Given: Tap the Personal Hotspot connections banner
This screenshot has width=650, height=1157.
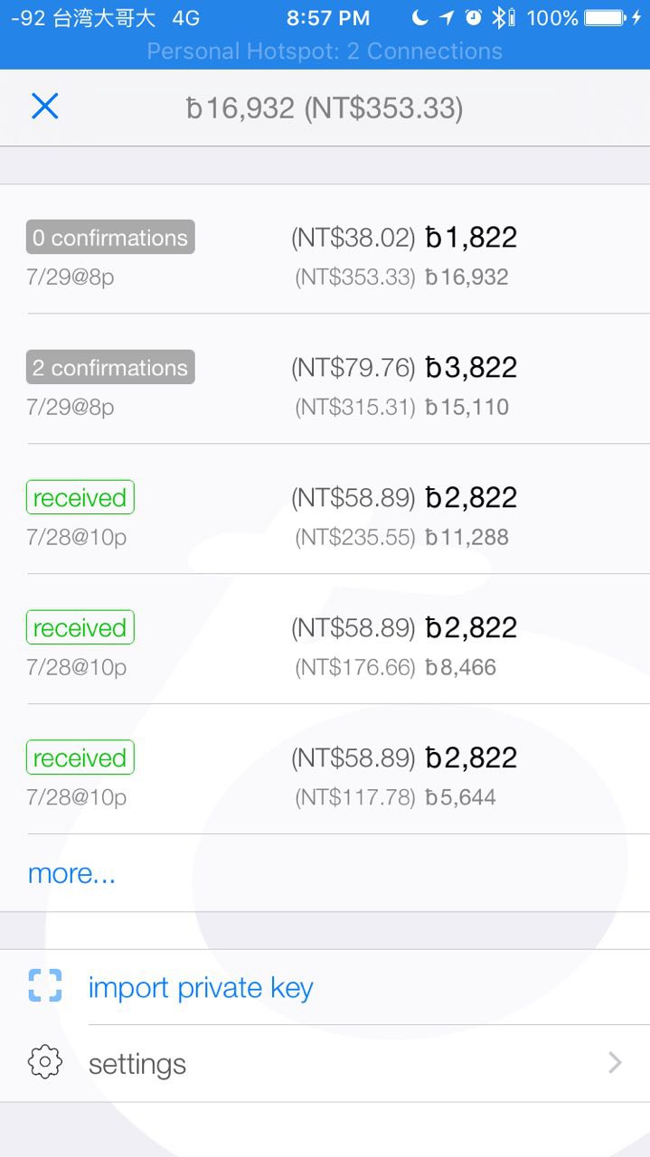Looking at the screenshot, I should click(x=325, y=52).
